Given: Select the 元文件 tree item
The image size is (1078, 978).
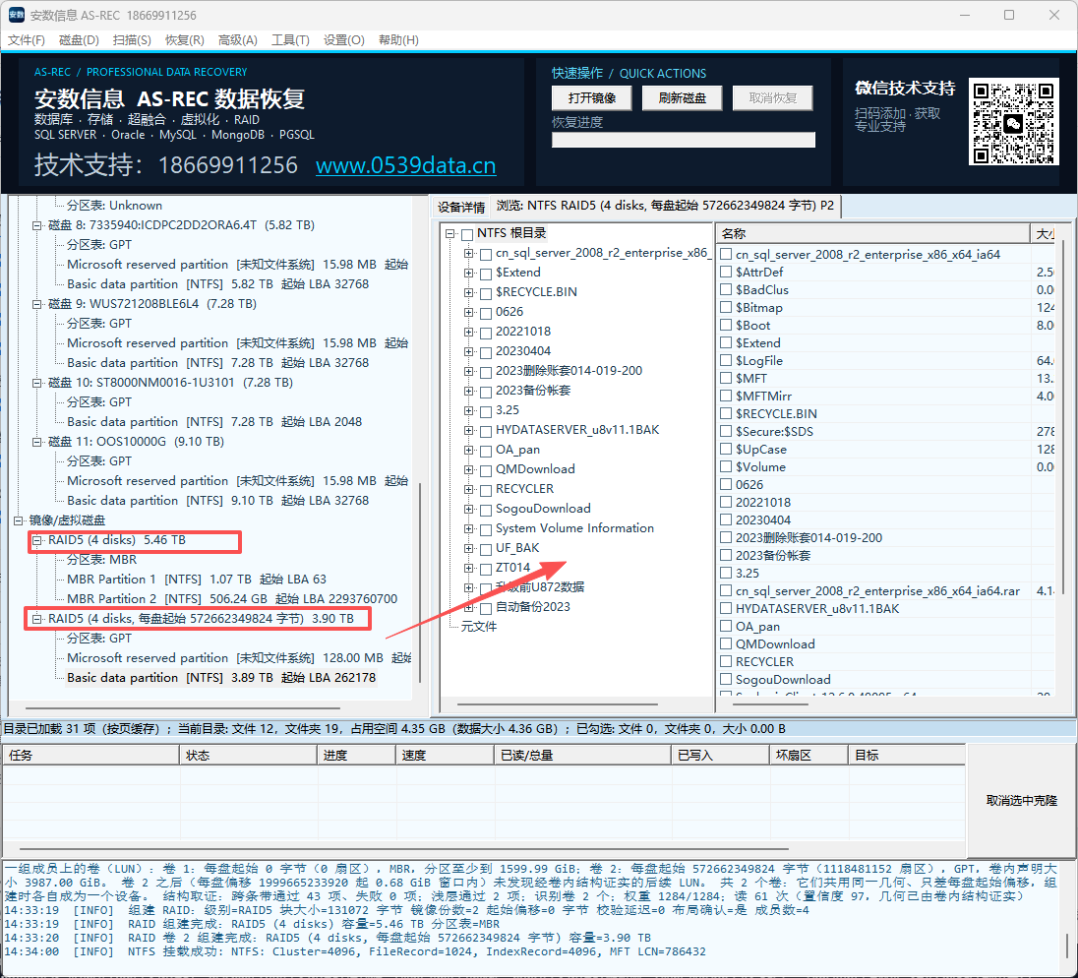Looking at the screenshot, I should point(478,627).
